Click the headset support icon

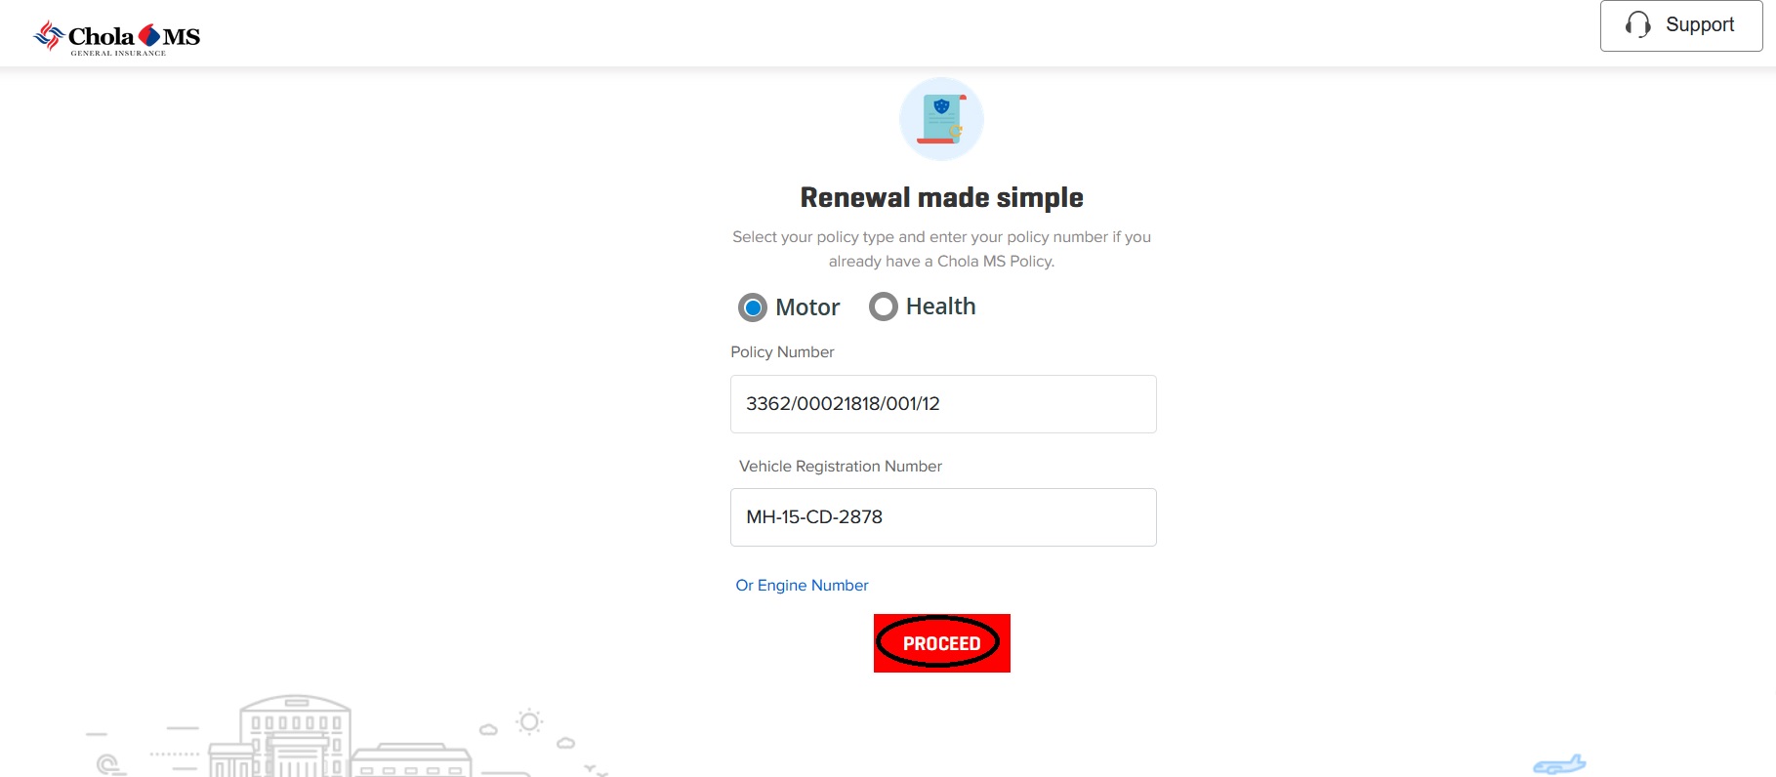click(1637, 25)
